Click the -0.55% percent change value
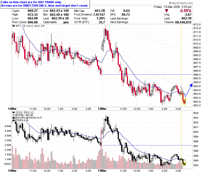Viewport: 205px width, 173px height. pos(185,11)
